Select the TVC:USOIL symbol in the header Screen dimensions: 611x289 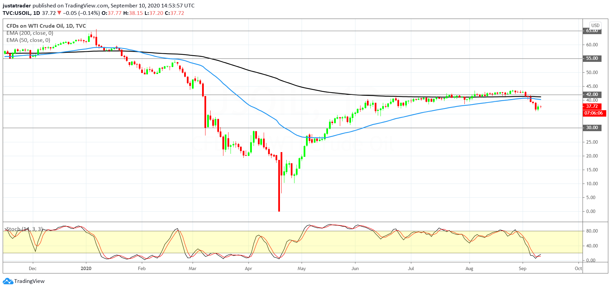coord(17,13)
